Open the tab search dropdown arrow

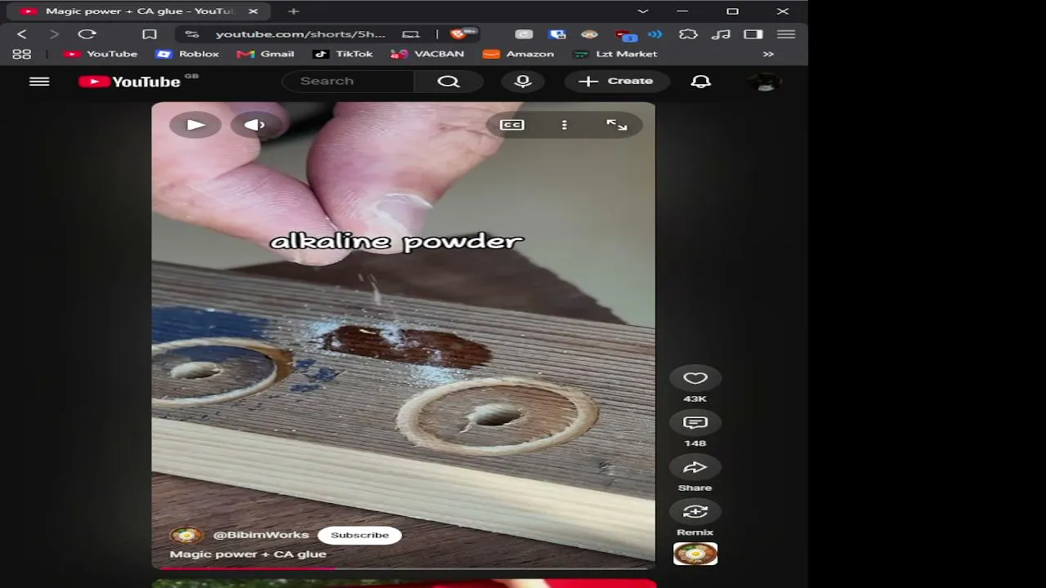coord(643,11)
